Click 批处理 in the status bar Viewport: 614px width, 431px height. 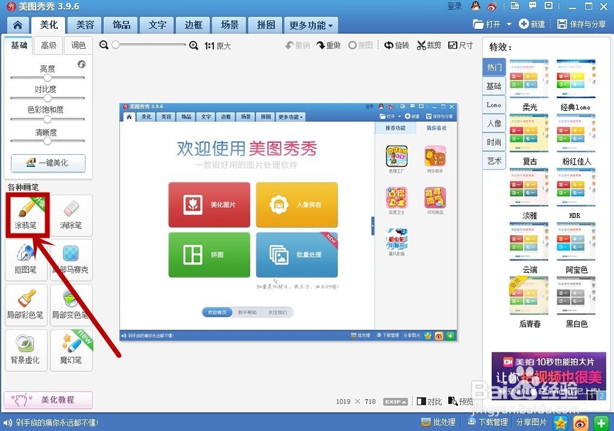click(438, 422)
